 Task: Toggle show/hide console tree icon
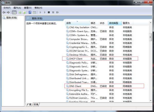click(x=14, y=12)
